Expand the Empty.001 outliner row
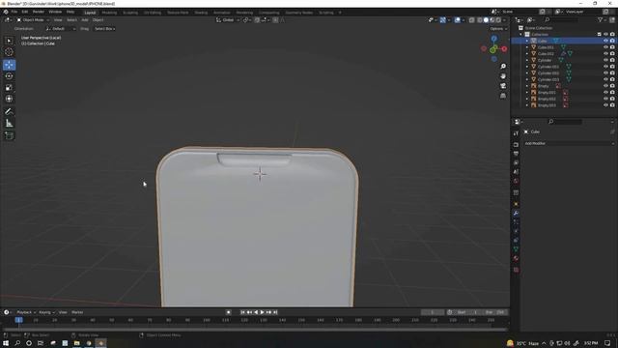Screen dimensions: 618x348 [527, 93]
